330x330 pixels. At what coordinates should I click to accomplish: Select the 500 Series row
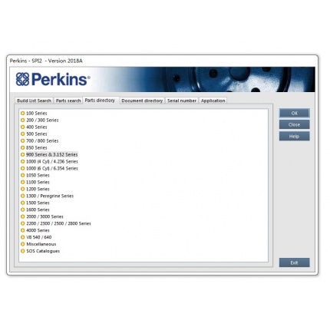tap(37, 134)
